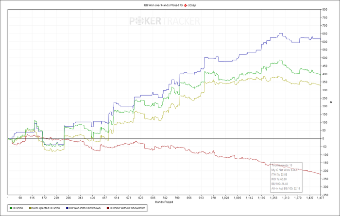Screen dimensions: 340x216
Task: Click x-axis tick label 685
Action: click(153, 198)
